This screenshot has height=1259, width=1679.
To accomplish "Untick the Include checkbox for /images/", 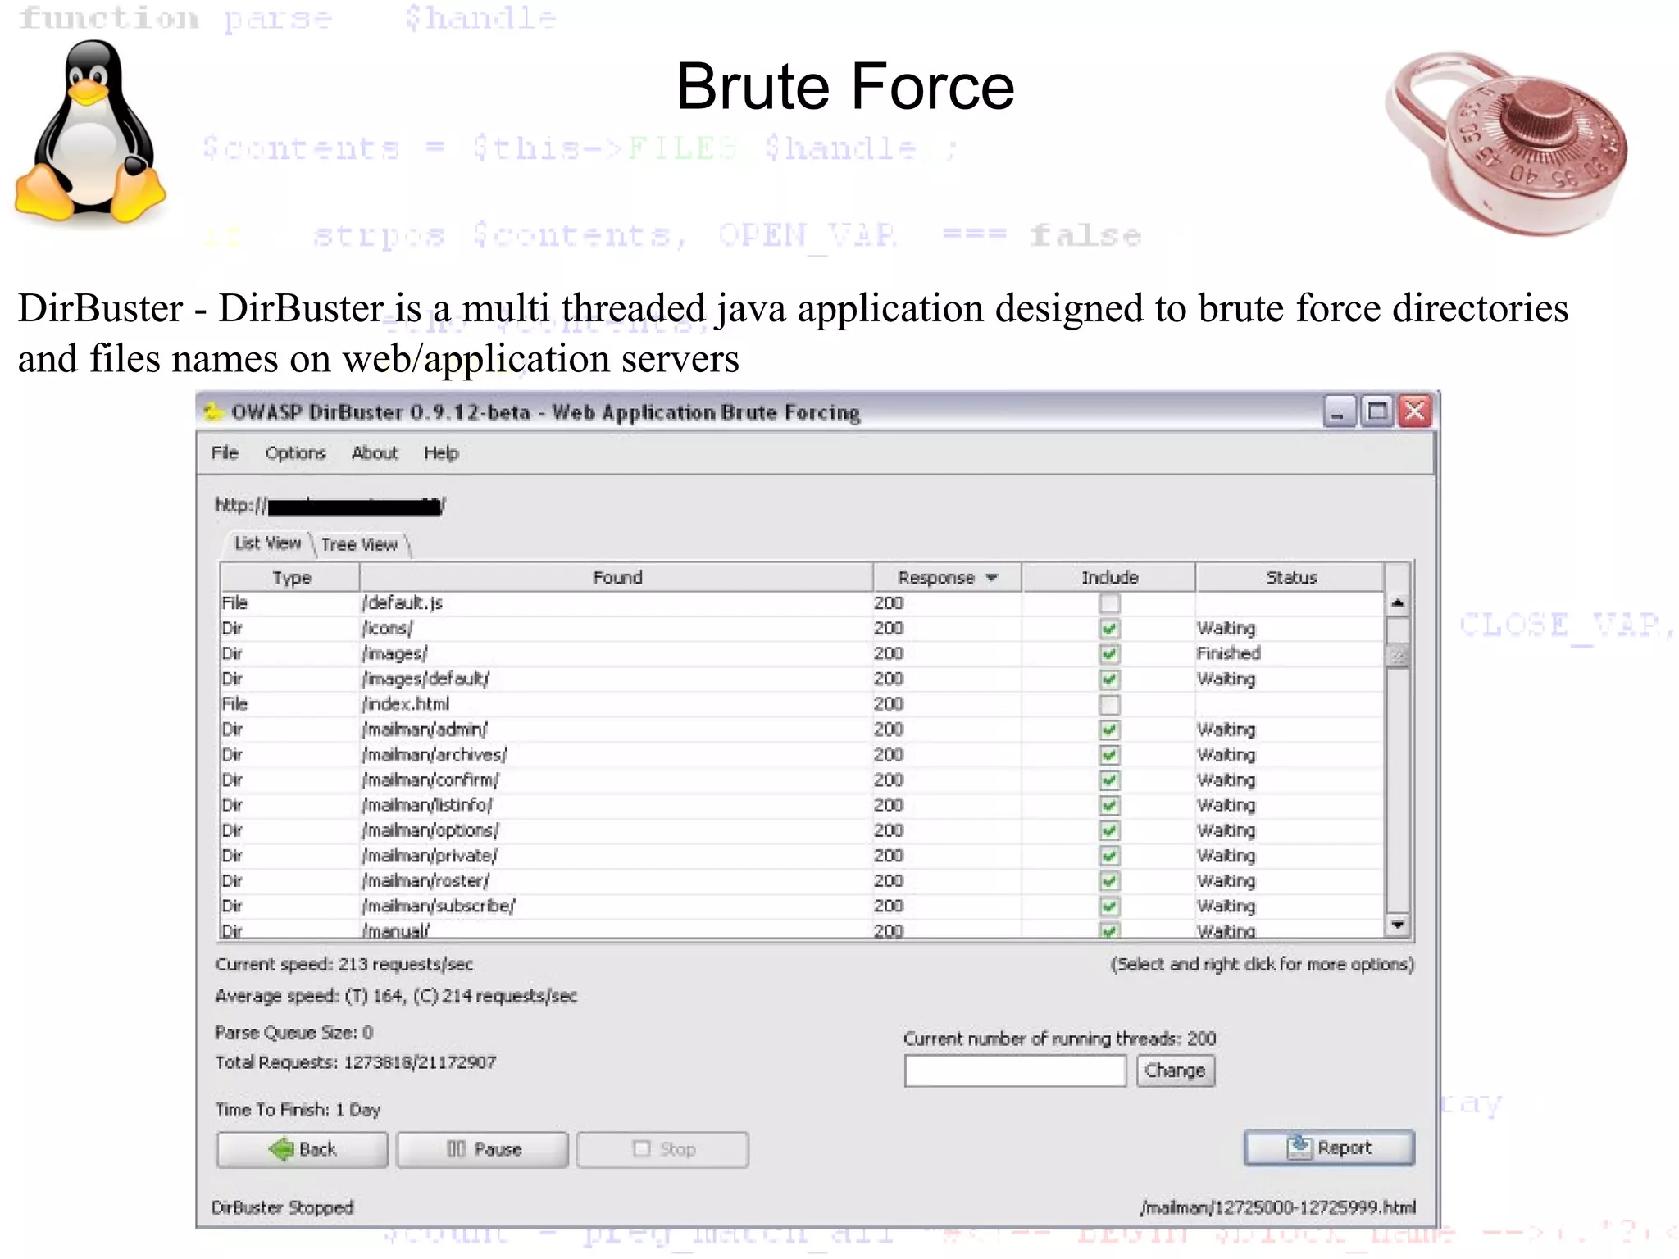I will (1109, 654).
